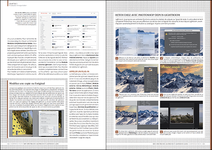Click the resolution field in the edit-copy dialog
The image size is (212, 150).
pos(51,131)
